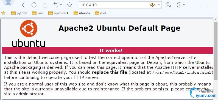Expand dropdown arrow beside undo icon
Screen dimensions: 218x100
point(61,5)
